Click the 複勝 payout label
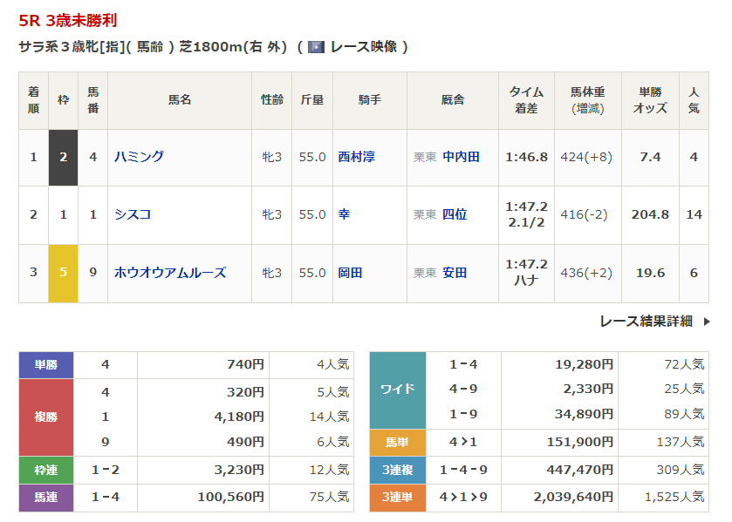Screen dimensions: 732x522 46,417
